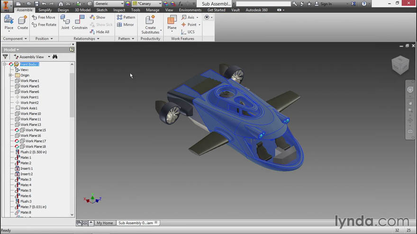Select the UCS tool
Image resolution: width=417 pixels, height=234 pixels.
tap(188, 32)
